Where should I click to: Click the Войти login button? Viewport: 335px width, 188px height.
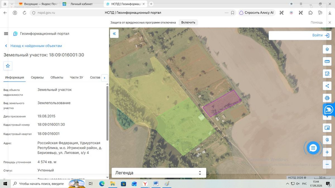pos(321,35)
